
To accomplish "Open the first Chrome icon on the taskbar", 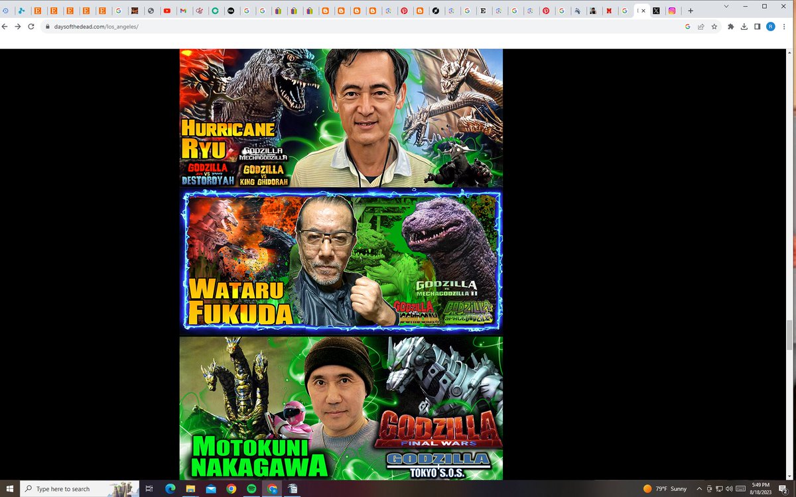I will [231, 489].
